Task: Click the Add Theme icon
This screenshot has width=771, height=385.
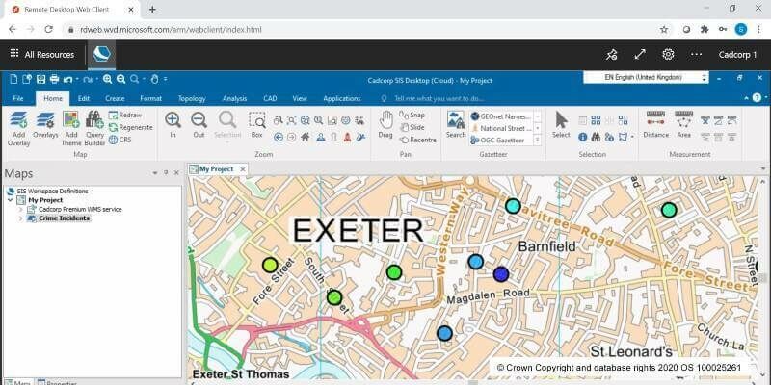Action: tap(71, 129)
